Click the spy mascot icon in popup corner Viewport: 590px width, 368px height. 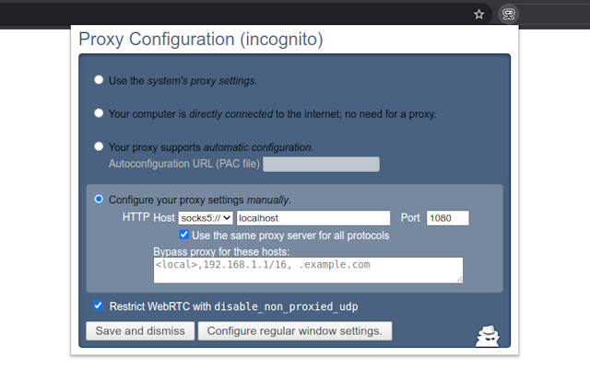coord(487,336)
